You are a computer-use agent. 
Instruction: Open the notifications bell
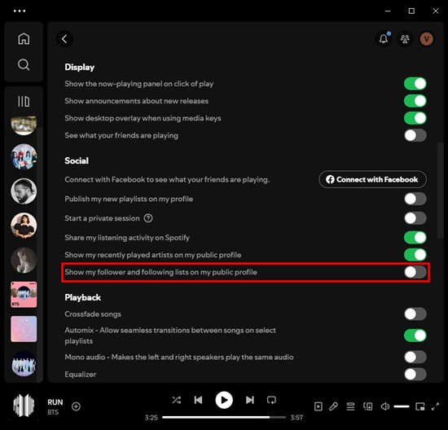click(x=384, y=38)
